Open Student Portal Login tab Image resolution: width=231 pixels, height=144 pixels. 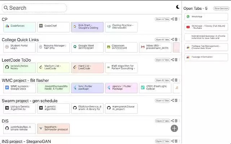click(x=19, y=47)
